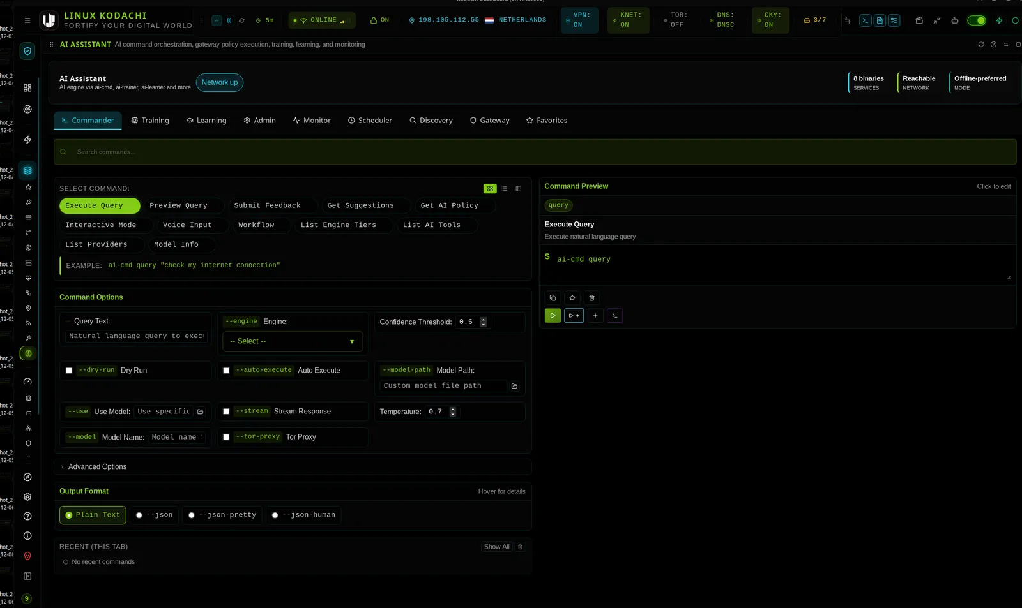The height and width of the screenshot is (608, 1022).
Task: Open the Scheduler tab
Action: [x=370, y=121]
